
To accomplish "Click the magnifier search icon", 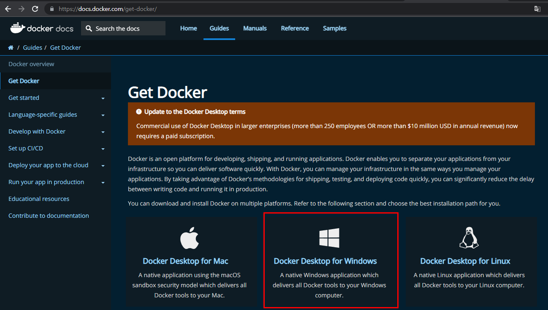I will click(89, 28).
